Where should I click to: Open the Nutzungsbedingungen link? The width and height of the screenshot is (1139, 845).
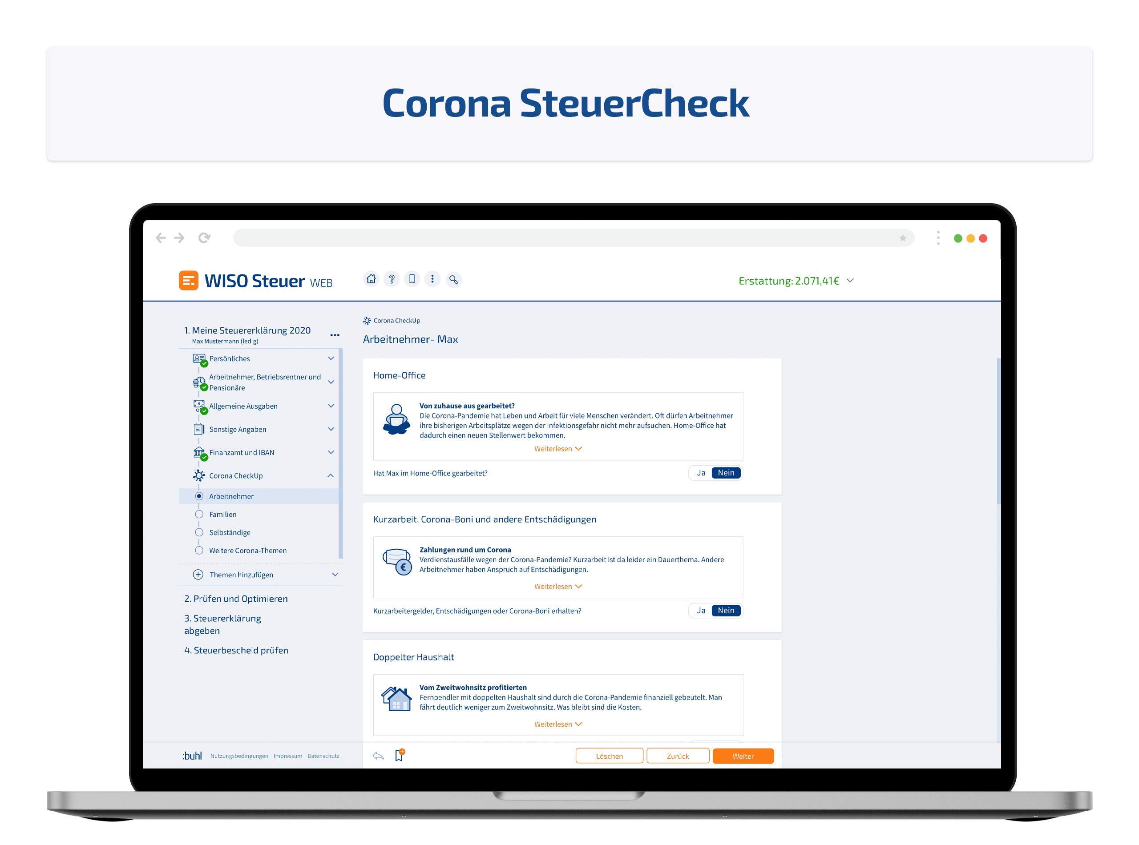(239, 756)
